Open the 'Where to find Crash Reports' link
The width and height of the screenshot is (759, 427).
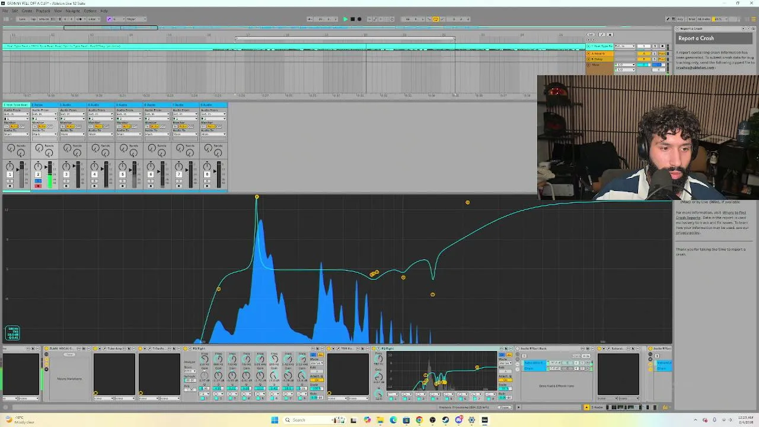click(734, 212)
